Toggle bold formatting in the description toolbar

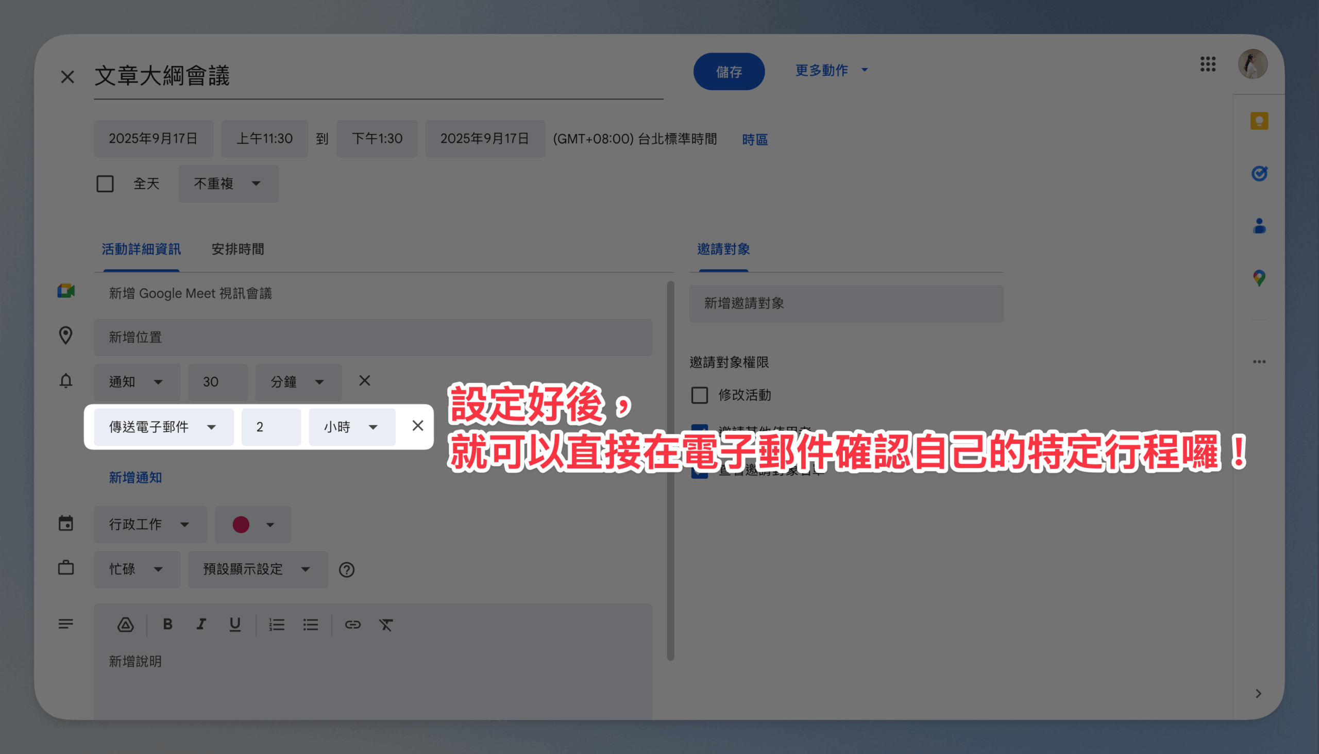[167, 625]
